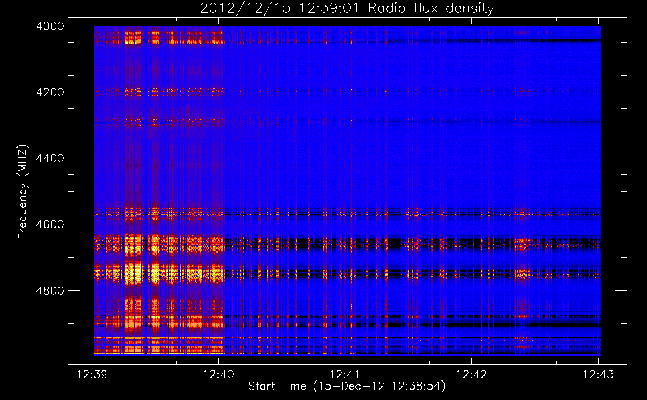Click the "Start Time (15-Dec-12 12:38:54)" label
This screenshot has height=400, width=647.
[347, 386]
